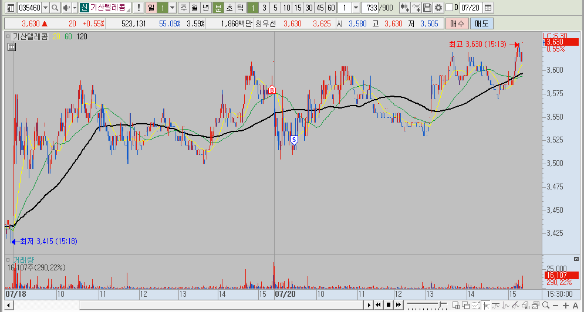Viewport: 584px width, 312px height.
Task: Click the candle count field showing 733
Action: click(370, 8)
